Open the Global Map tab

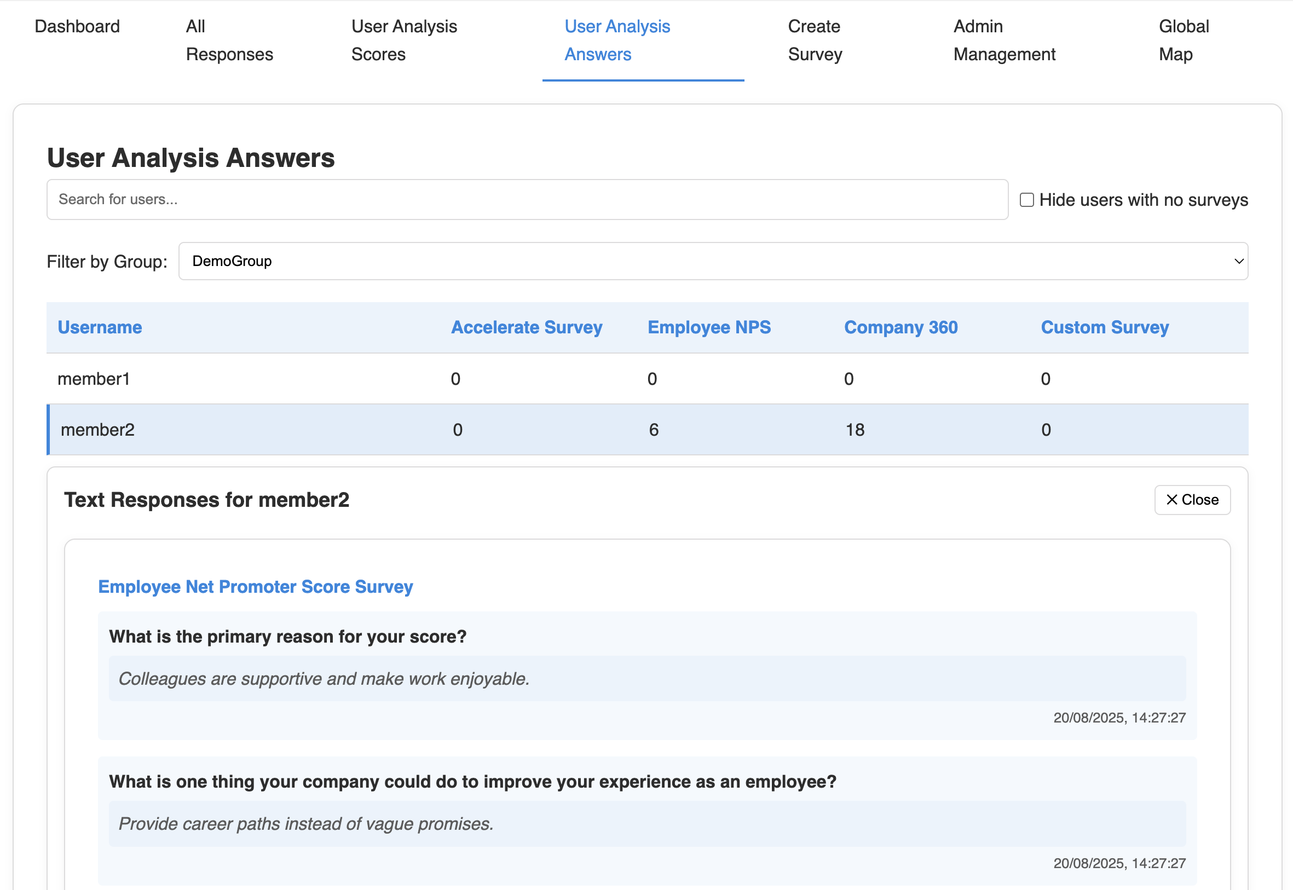1183,40
